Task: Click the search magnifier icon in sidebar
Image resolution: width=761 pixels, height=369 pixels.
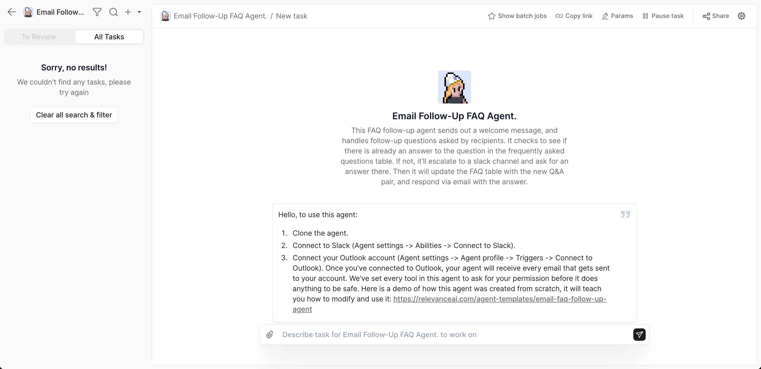Action: [x=114, y=12]
